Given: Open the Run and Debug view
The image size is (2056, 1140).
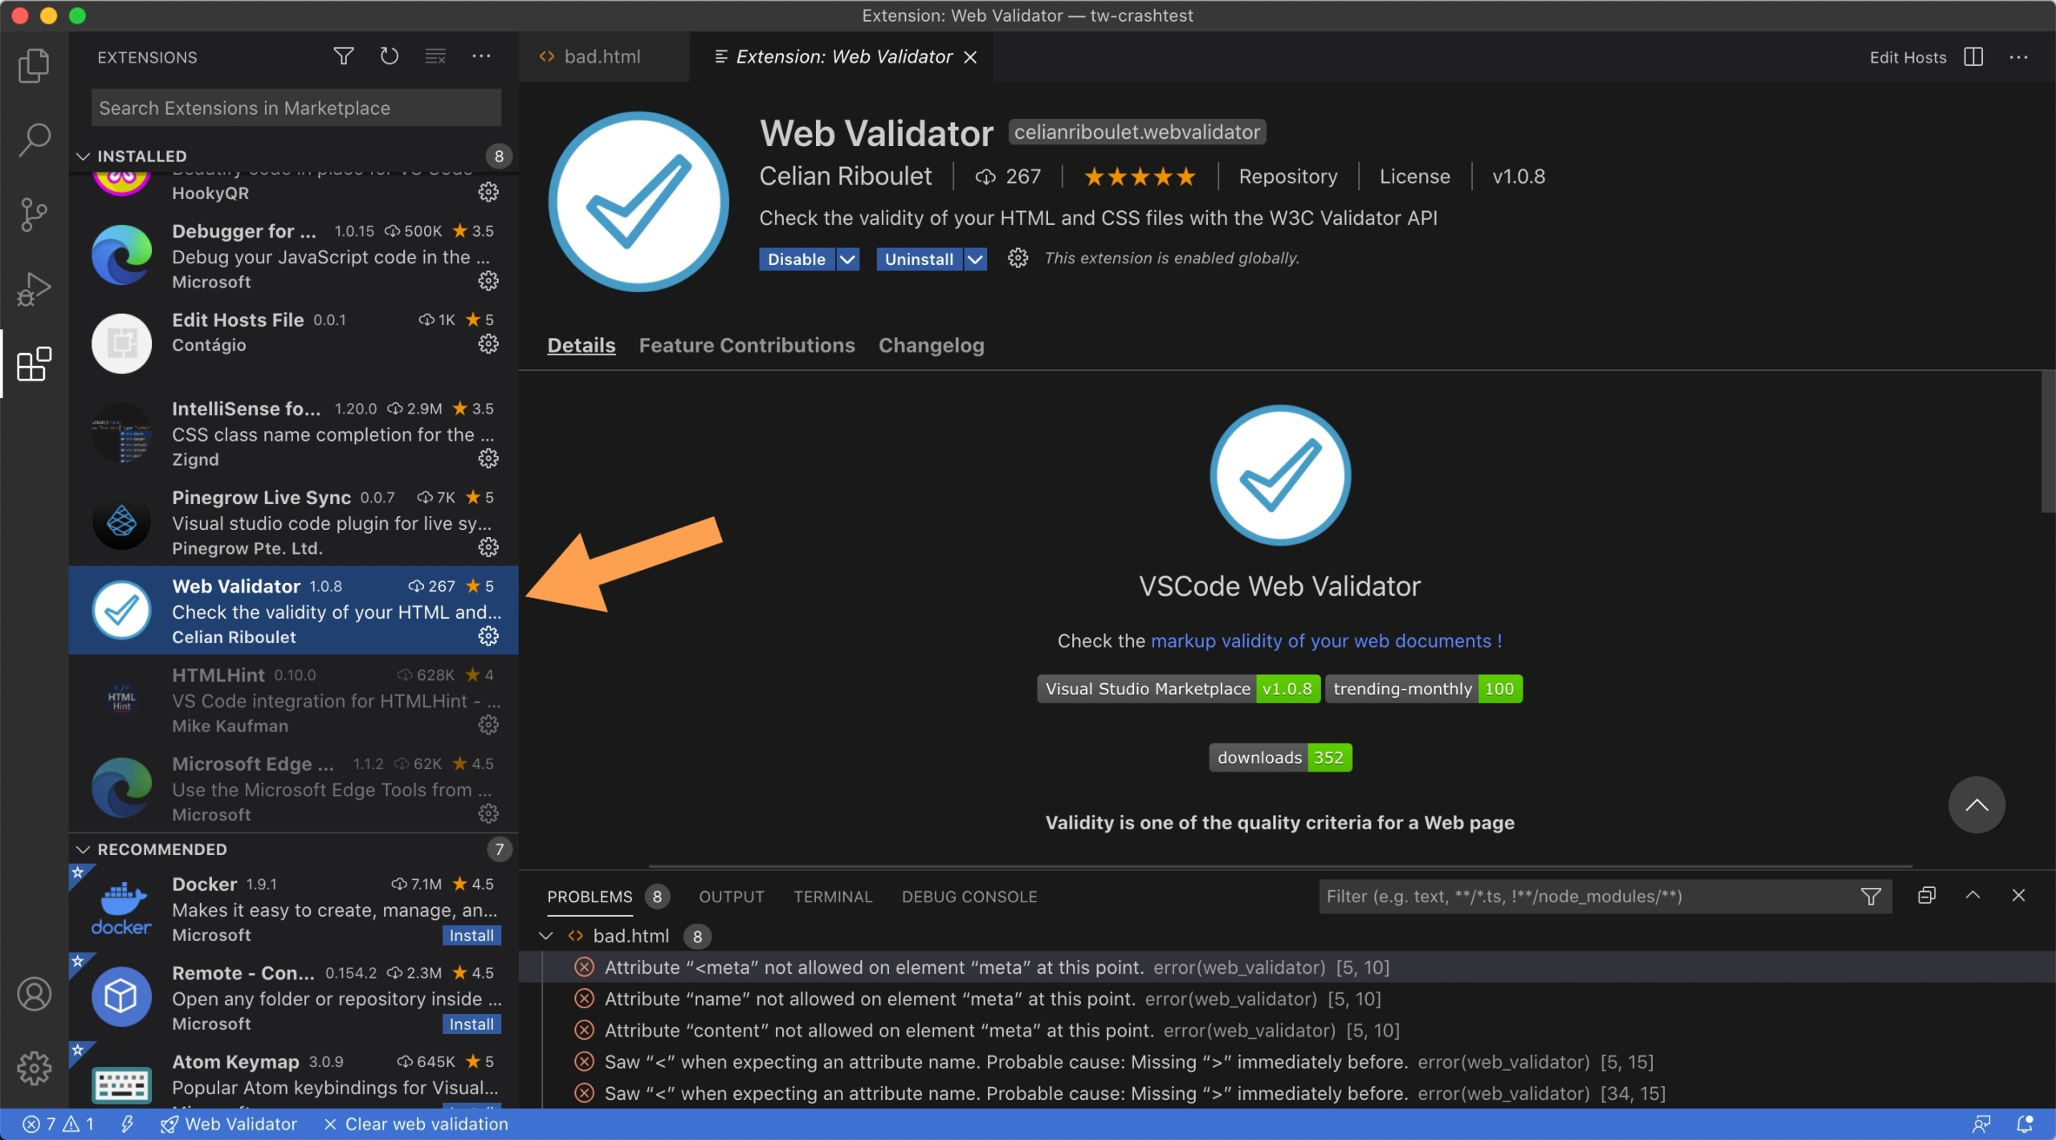Looking at the screenshot, I should [x=34, y=289].
